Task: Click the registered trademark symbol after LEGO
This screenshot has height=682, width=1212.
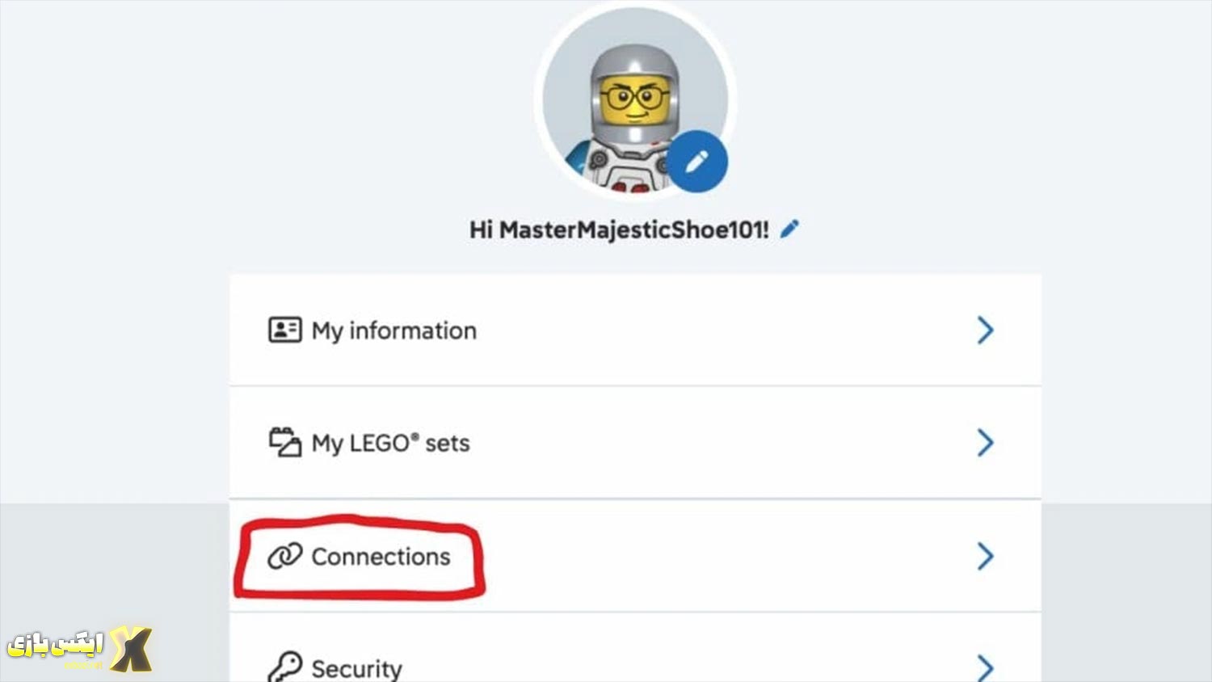Action: [415, 437]
